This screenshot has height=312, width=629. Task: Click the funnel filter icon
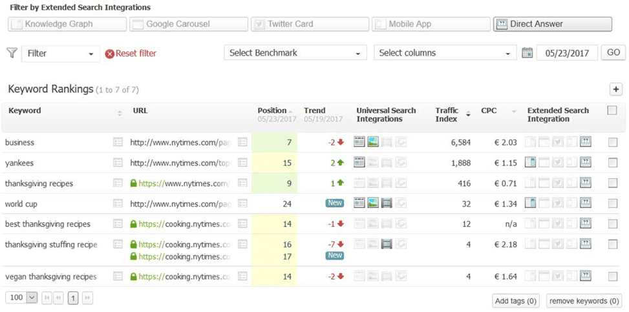12,53
